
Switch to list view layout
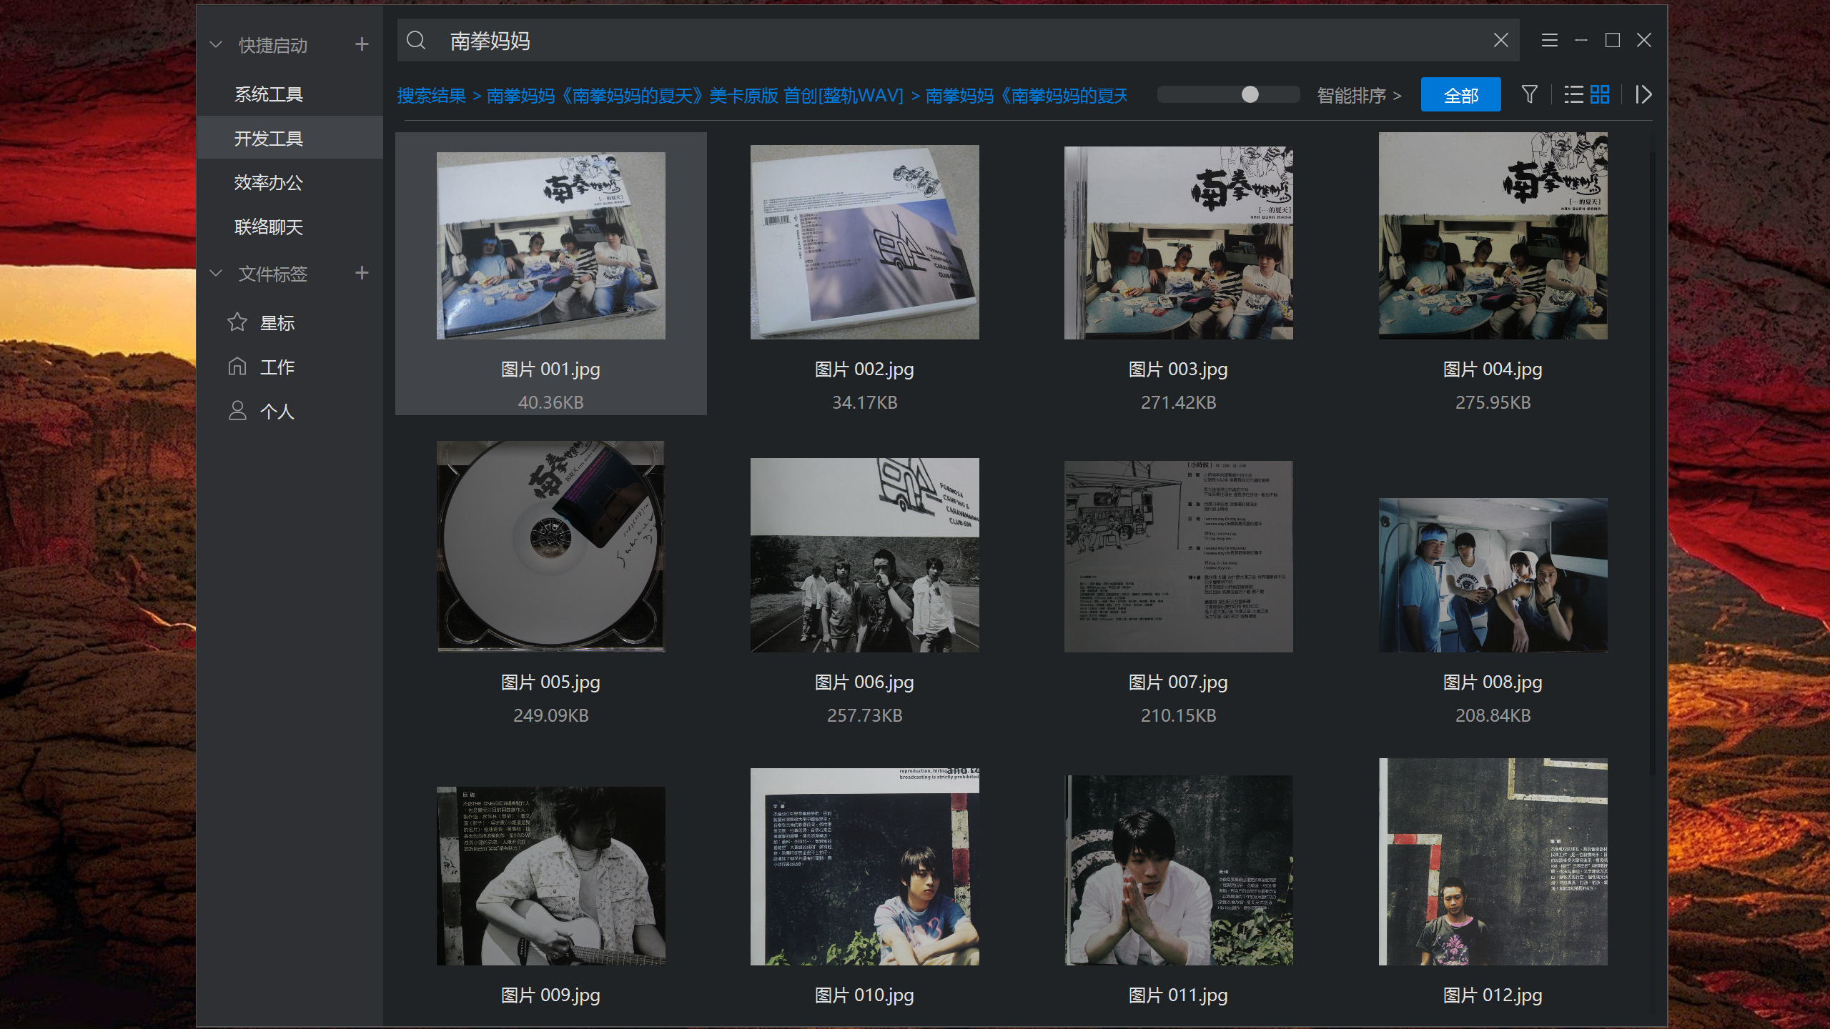point(1573,94)
